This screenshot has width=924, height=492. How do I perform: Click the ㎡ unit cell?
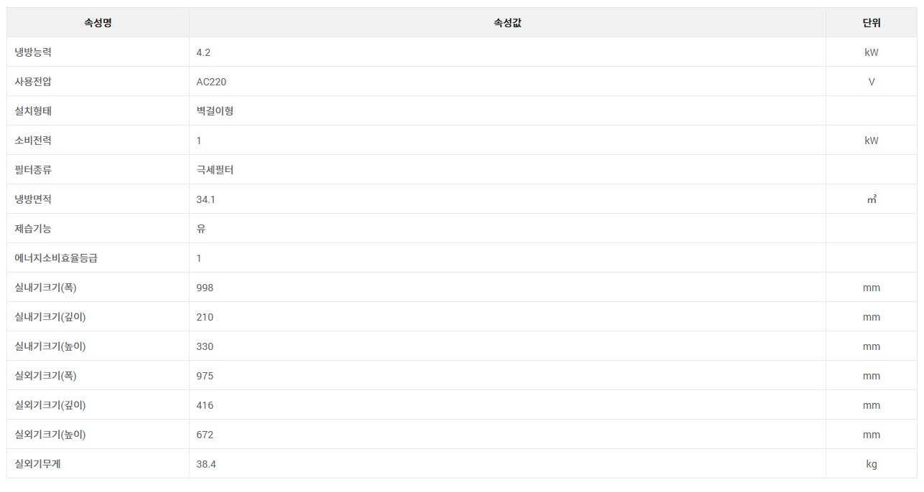(x=872, y=199)
